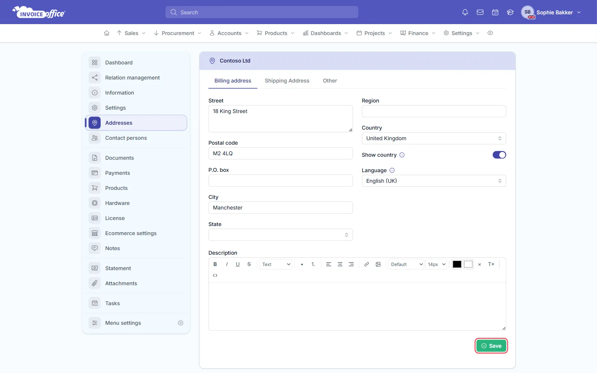Open Menu settings gear icon
Screen dimensions: 597x373
(180, 323)
